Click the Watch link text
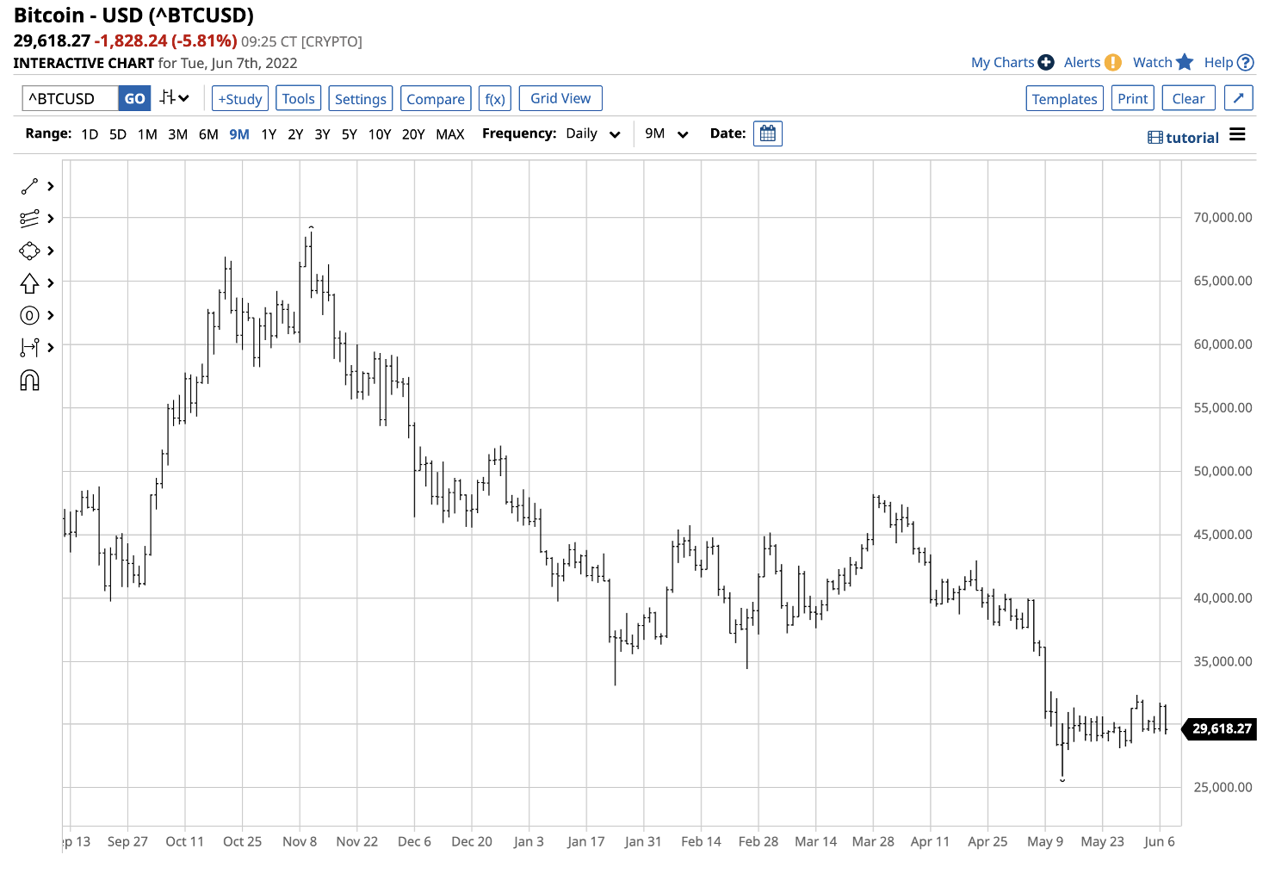The width and height of the screenshot is (1269, 892). pos(1153,62)
